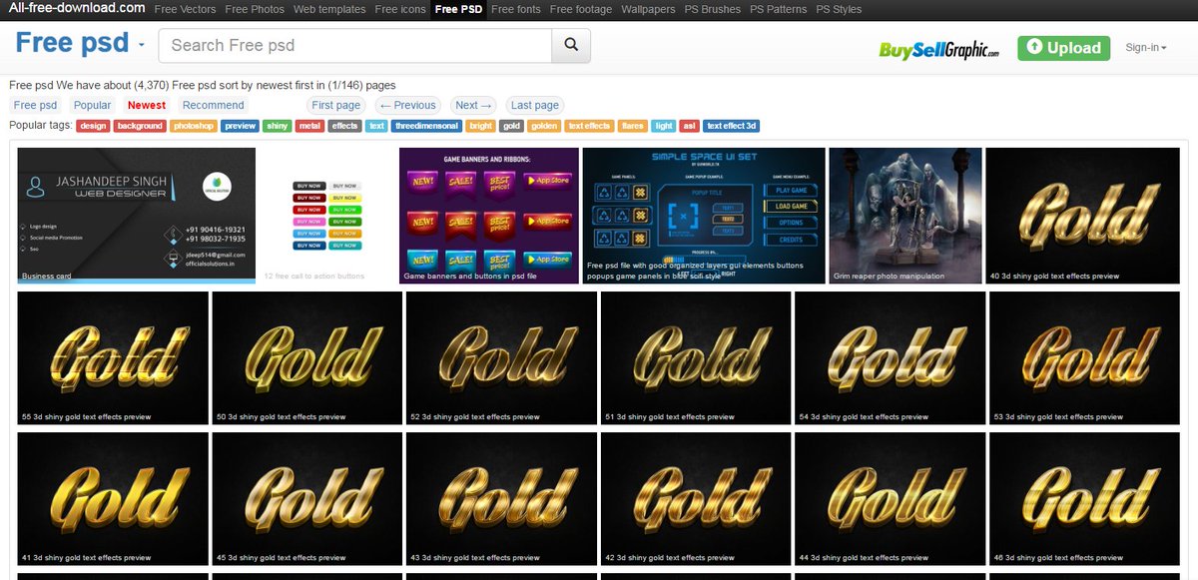Open the 40 3d shiny gold text thumbnail
1198x580 pixels.
click(x=1082, y=216)
